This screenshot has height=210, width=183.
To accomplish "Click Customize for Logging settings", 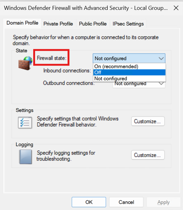I will pyautogui.click(x=148, y=155).
